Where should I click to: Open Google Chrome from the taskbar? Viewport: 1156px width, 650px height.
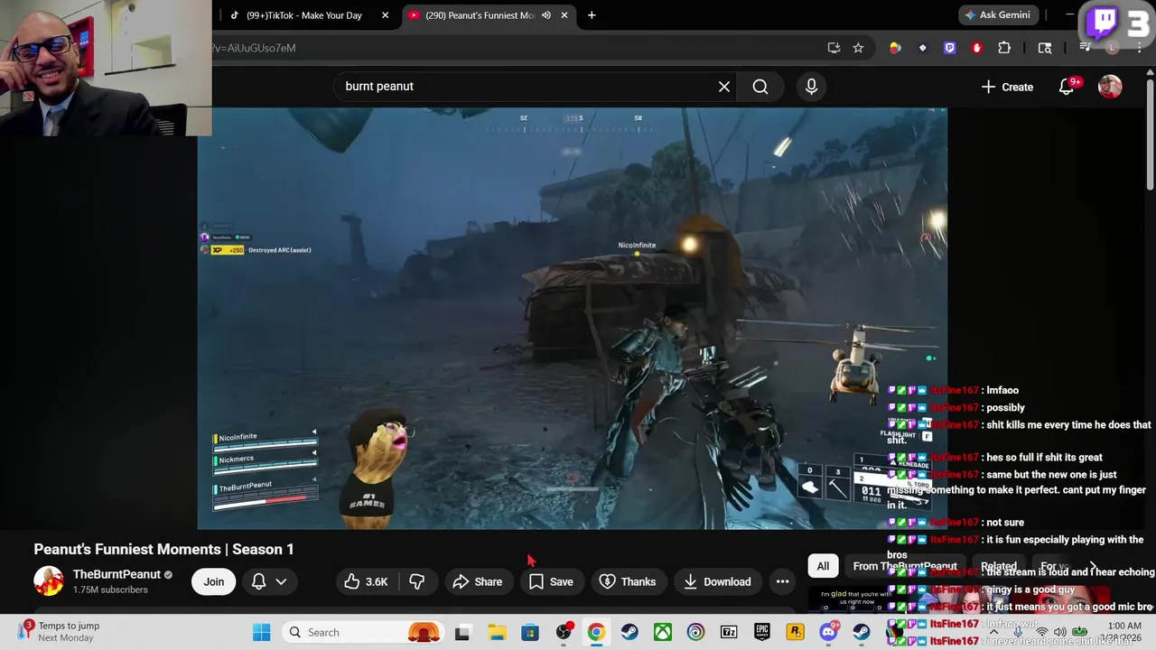coord(596,633)
